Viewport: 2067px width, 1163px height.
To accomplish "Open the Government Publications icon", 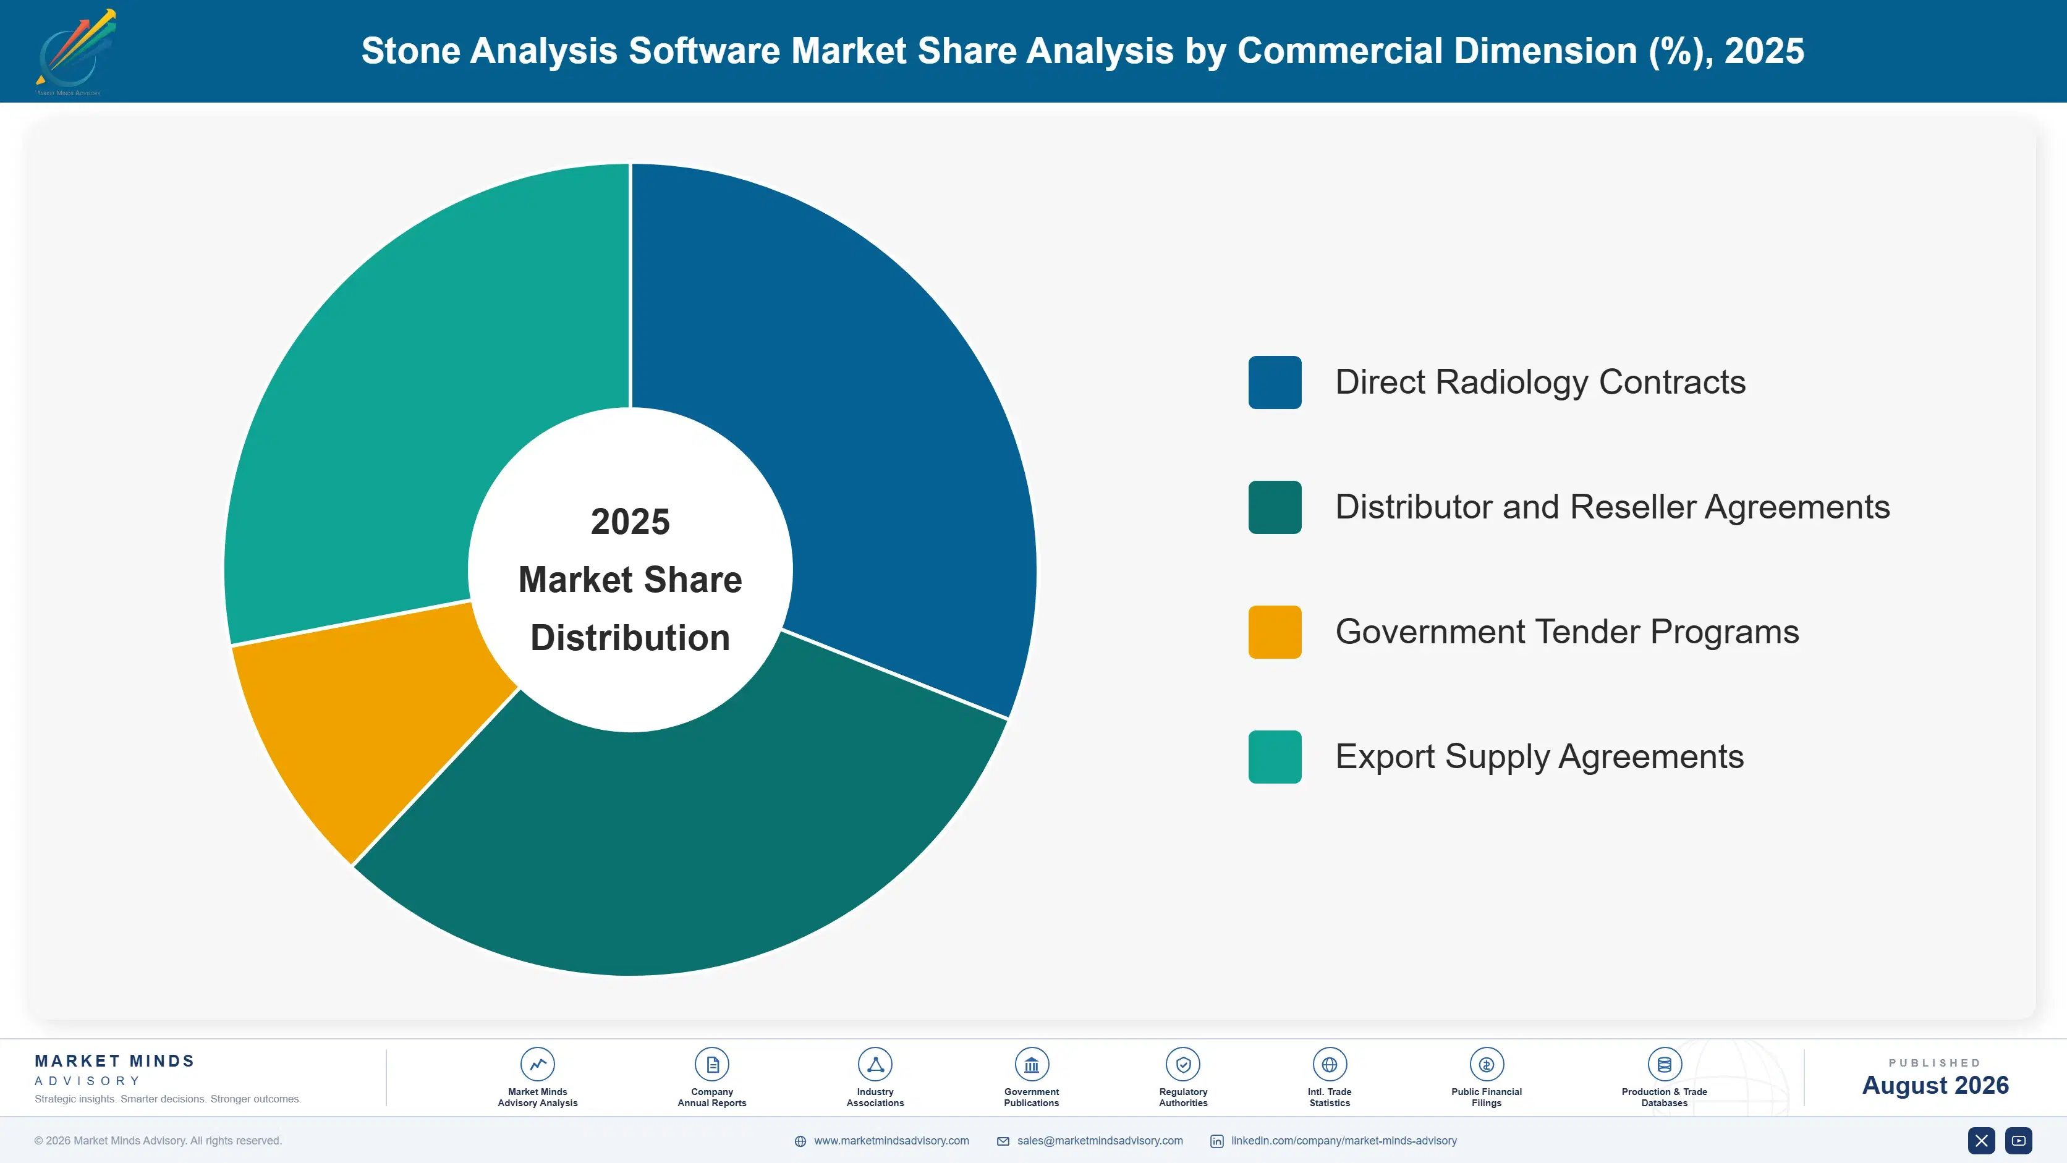I will point(1031,1064).
